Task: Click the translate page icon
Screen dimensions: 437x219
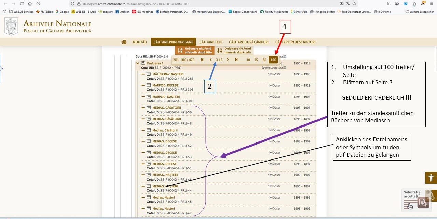Action: click(x=348, y=4)
